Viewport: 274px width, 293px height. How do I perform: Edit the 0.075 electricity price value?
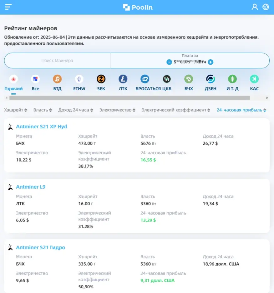[x=185, y=62]
